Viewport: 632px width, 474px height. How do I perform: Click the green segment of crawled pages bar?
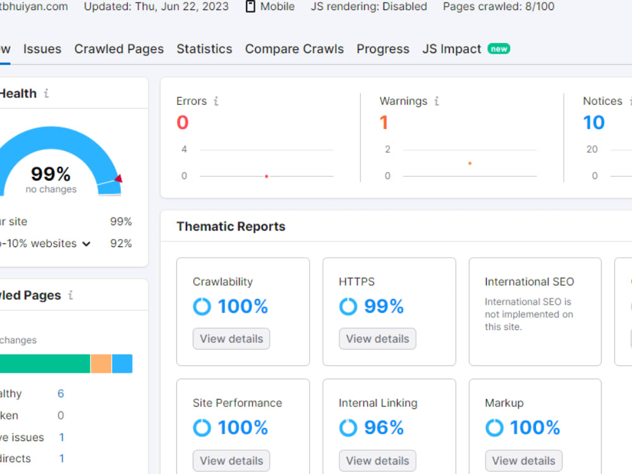(x=45, y=363)
